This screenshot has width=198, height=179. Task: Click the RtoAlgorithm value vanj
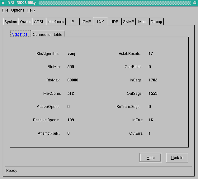tap(71, 54)
